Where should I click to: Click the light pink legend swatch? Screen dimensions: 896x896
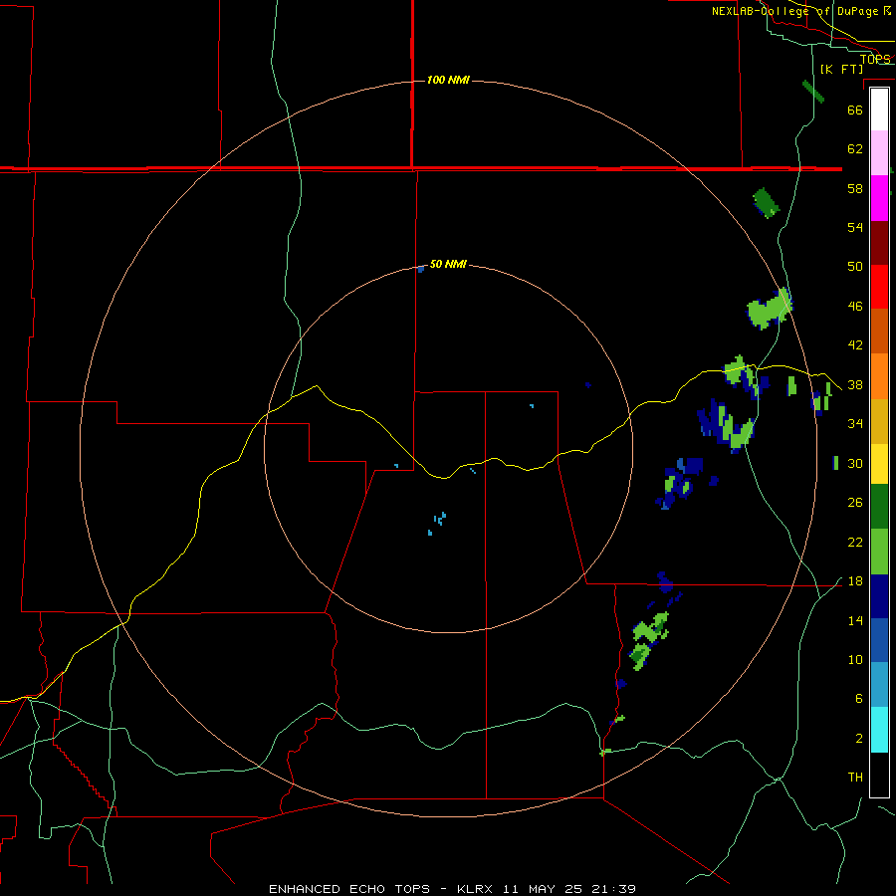coord(879,152)
